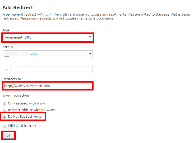Click the "Wild Card Redirect" label text
The width and height of the screenshot is (194, 143).
click(x=22, y=126)
